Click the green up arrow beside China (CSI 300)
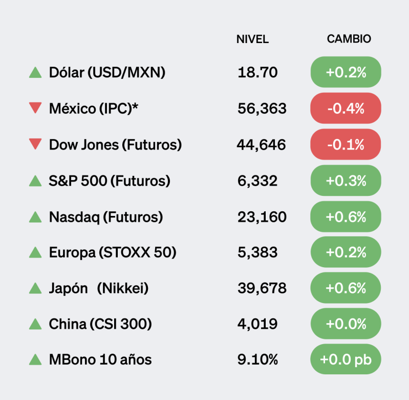This screenshot has height=400, width=409. [35, 324]
